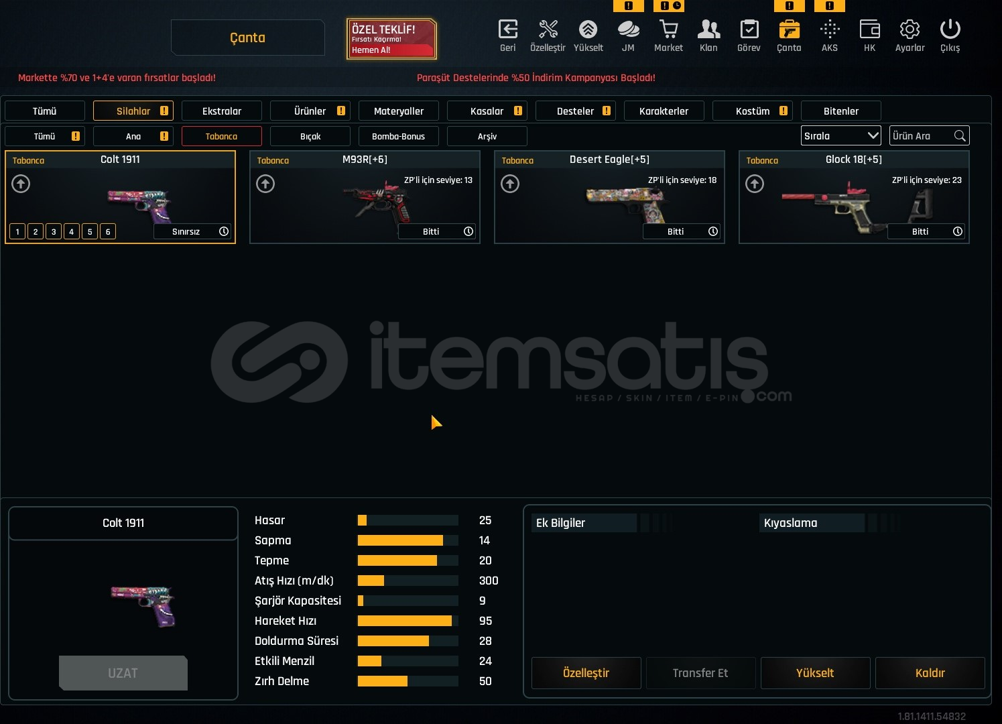Click clock icon on M93R Bitti label
The width and height of the screenshot is (1002, 724).
point(468,231)
